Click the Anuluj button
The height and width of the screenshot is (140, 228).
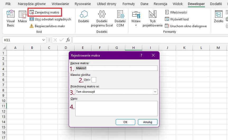(147, 122)
